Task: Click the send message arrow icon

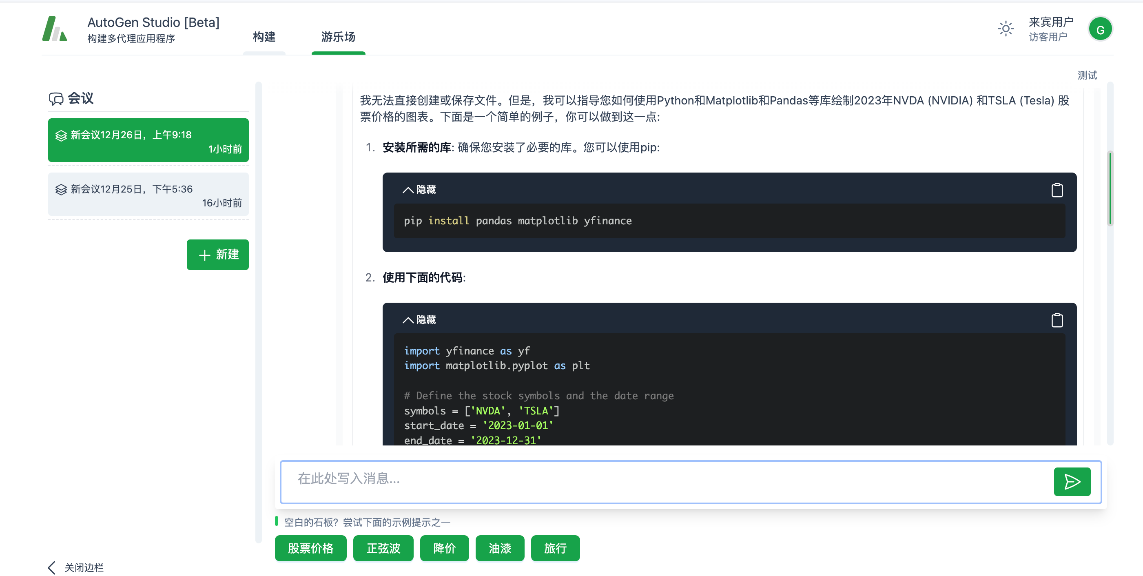Action: [x=1072, y=481]
